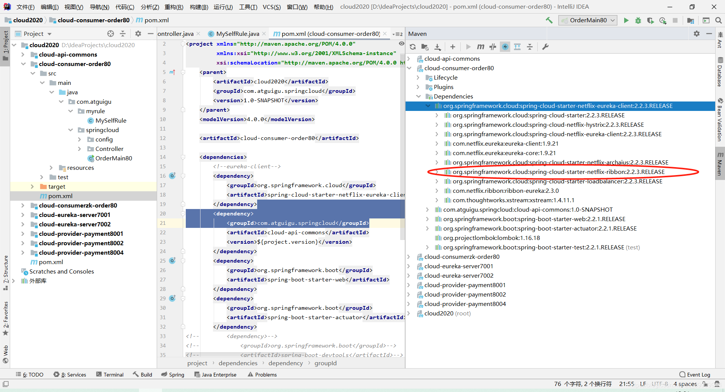Expand Plugins node in Maven panel
This screenshot has height=392, width=725.
[x=418, y=87]
